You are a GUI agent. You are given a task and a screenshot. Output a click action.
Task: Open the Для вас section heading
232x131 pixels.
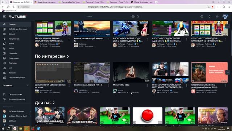pyautogui.click(x=45, y=103)
